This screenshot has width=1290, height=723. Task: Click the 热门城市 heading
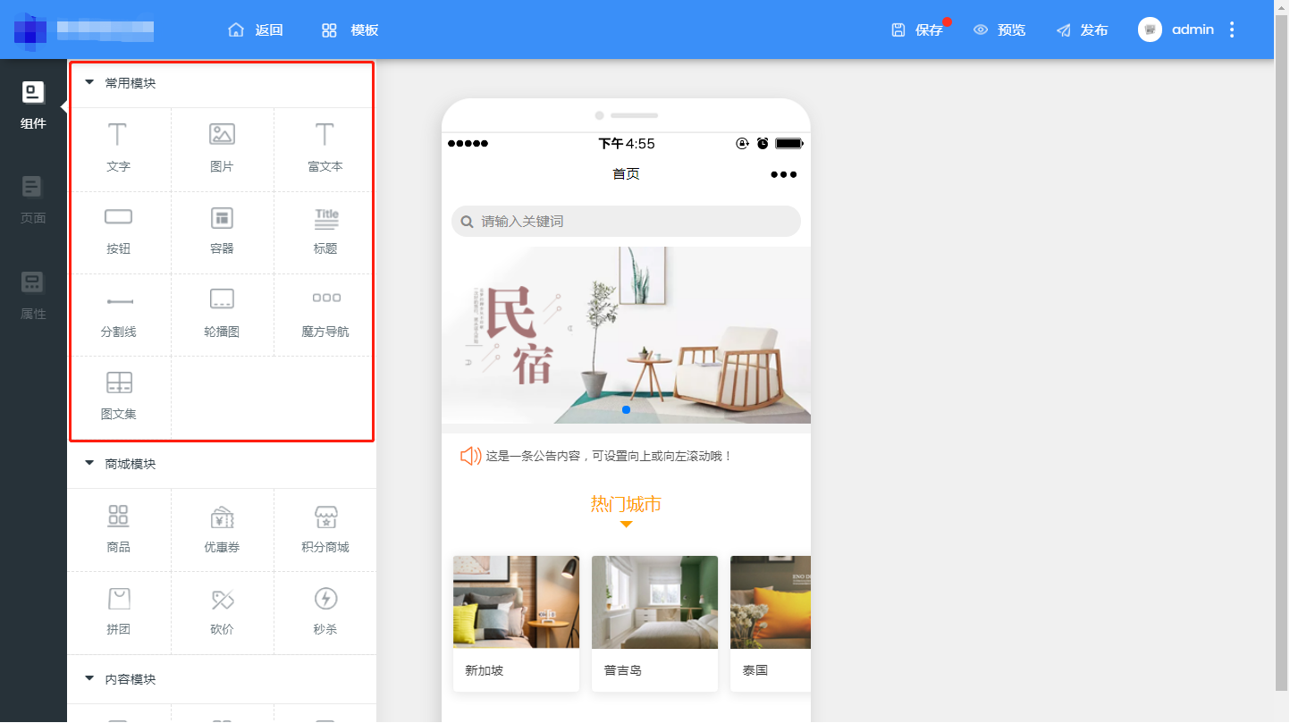(626, 504)
